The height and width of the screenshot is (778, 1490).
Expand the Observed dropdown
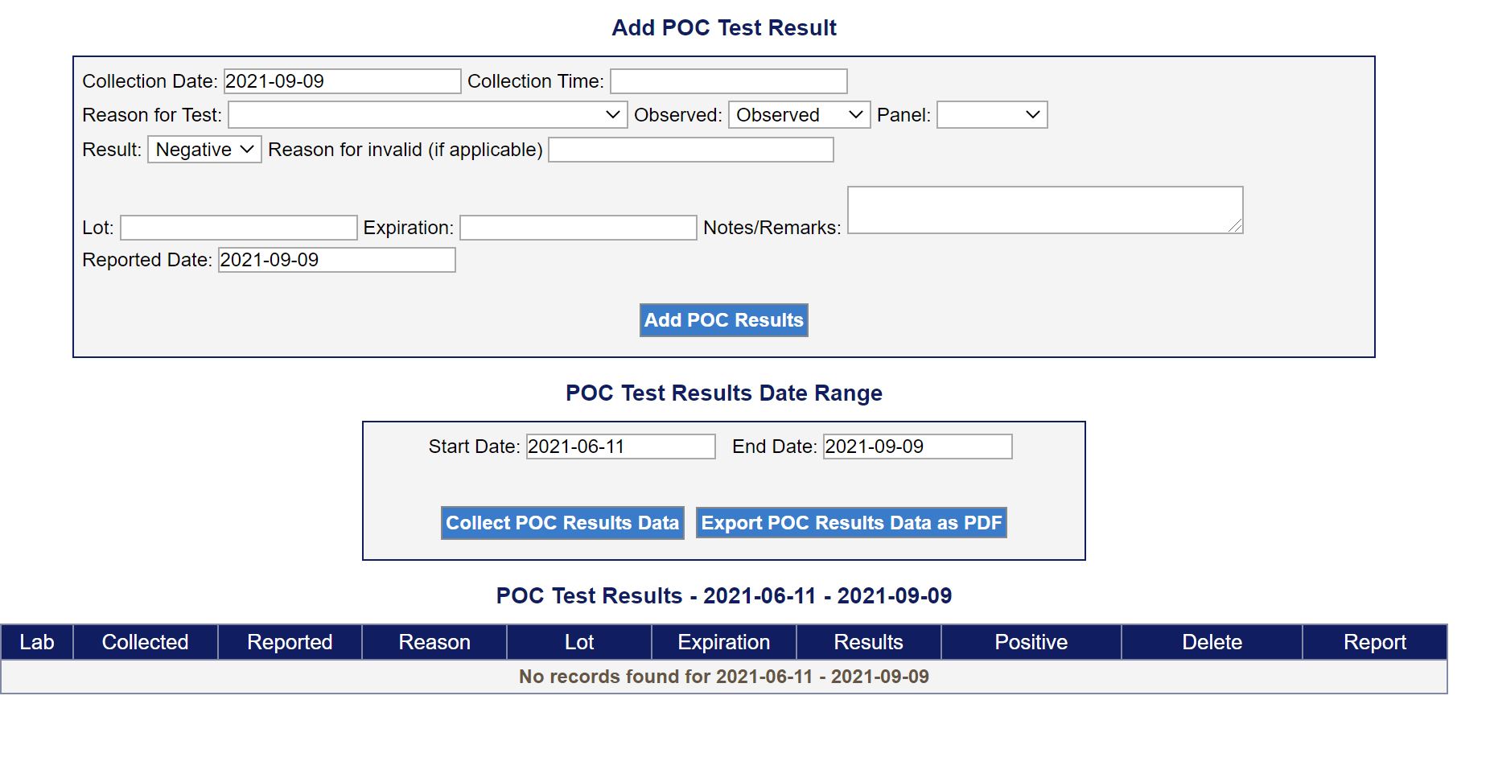click(x=799, y=115)
